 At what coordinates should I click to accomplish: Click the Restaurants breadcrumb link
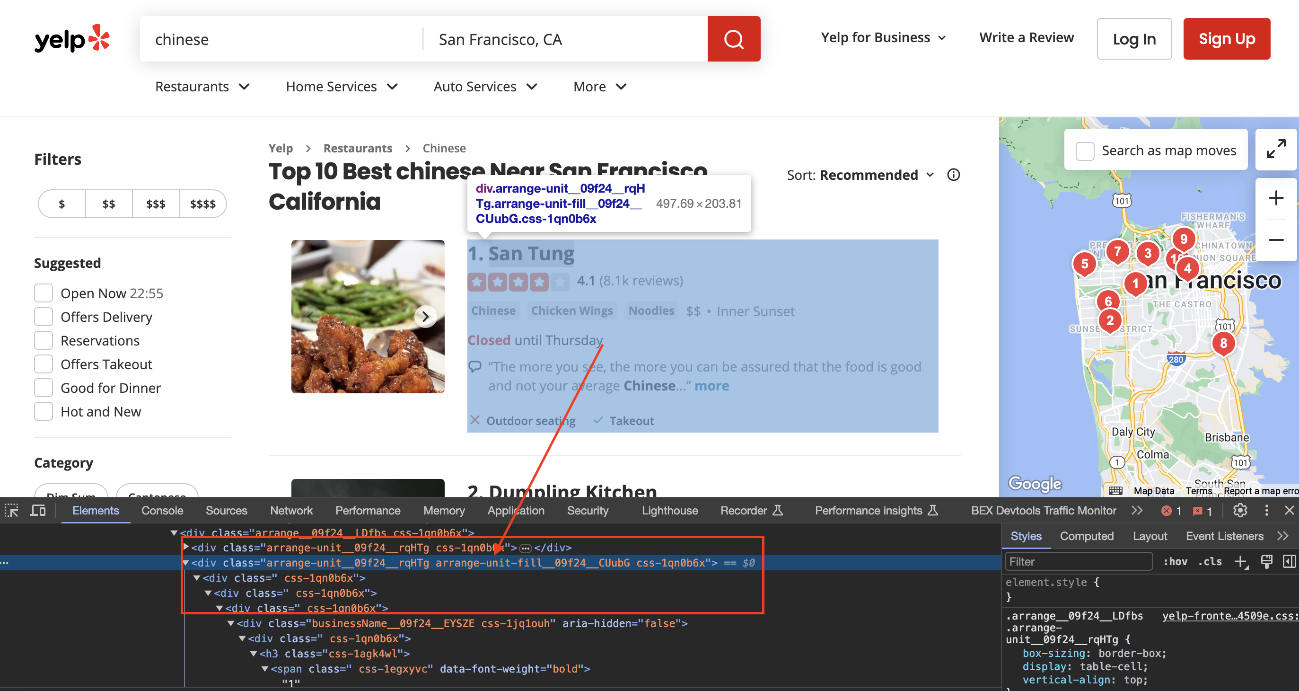(358, 148)
